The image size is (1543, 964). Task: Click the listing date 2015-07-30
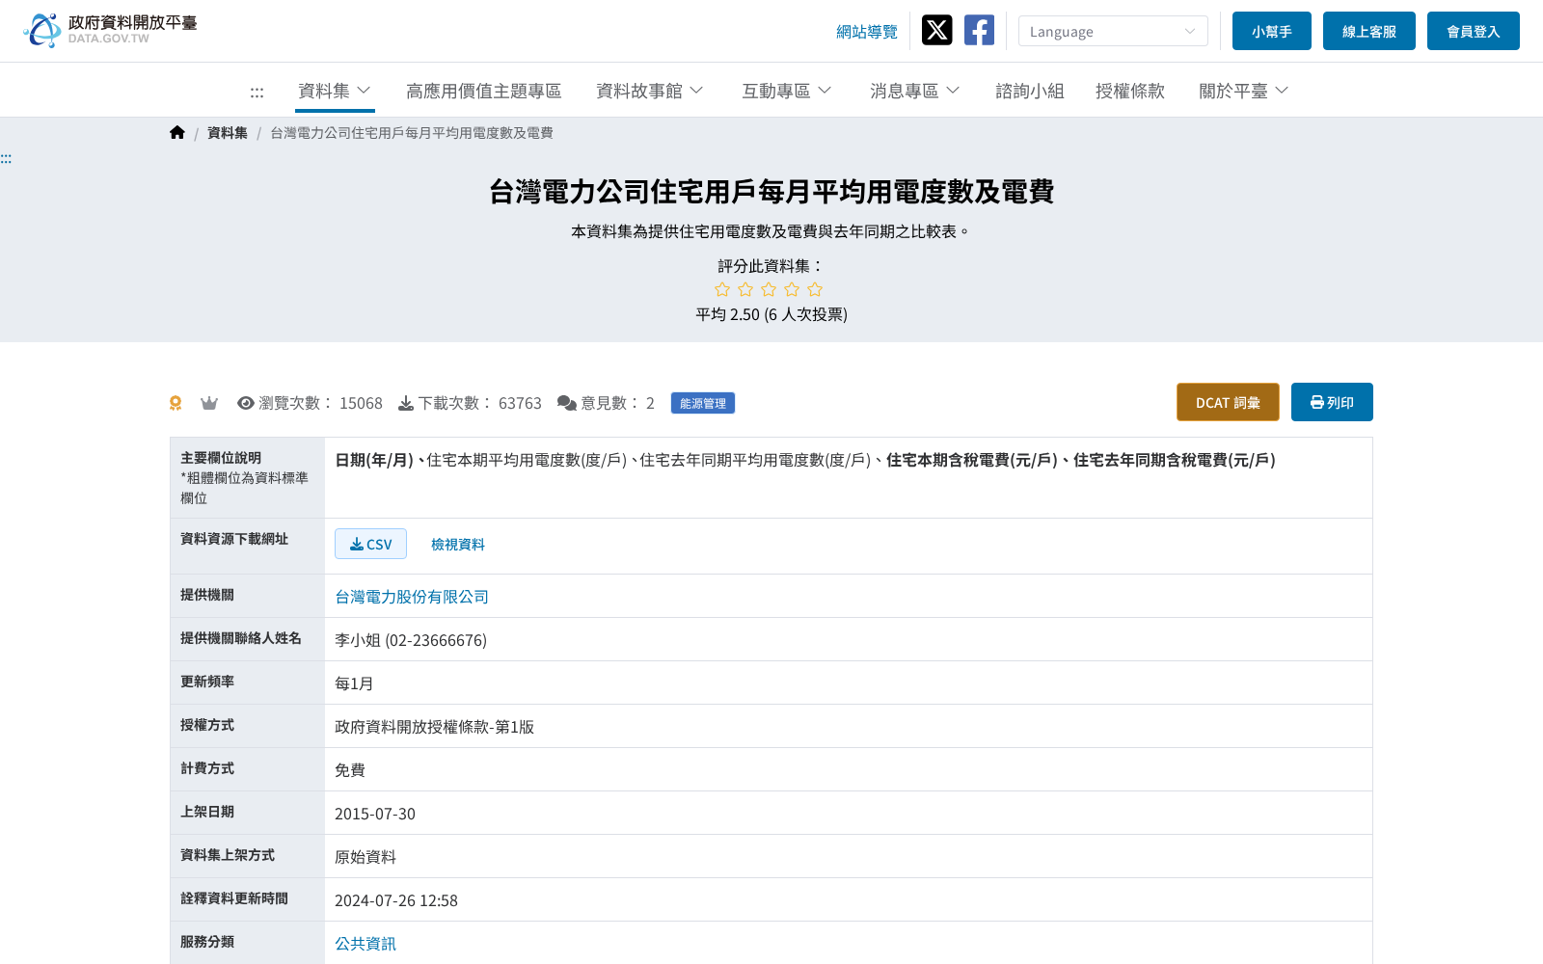coord(375,814)
